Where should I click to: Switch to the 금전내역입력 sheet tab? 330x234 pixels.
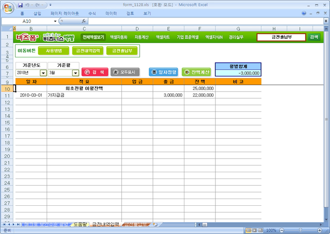(105, 224)
